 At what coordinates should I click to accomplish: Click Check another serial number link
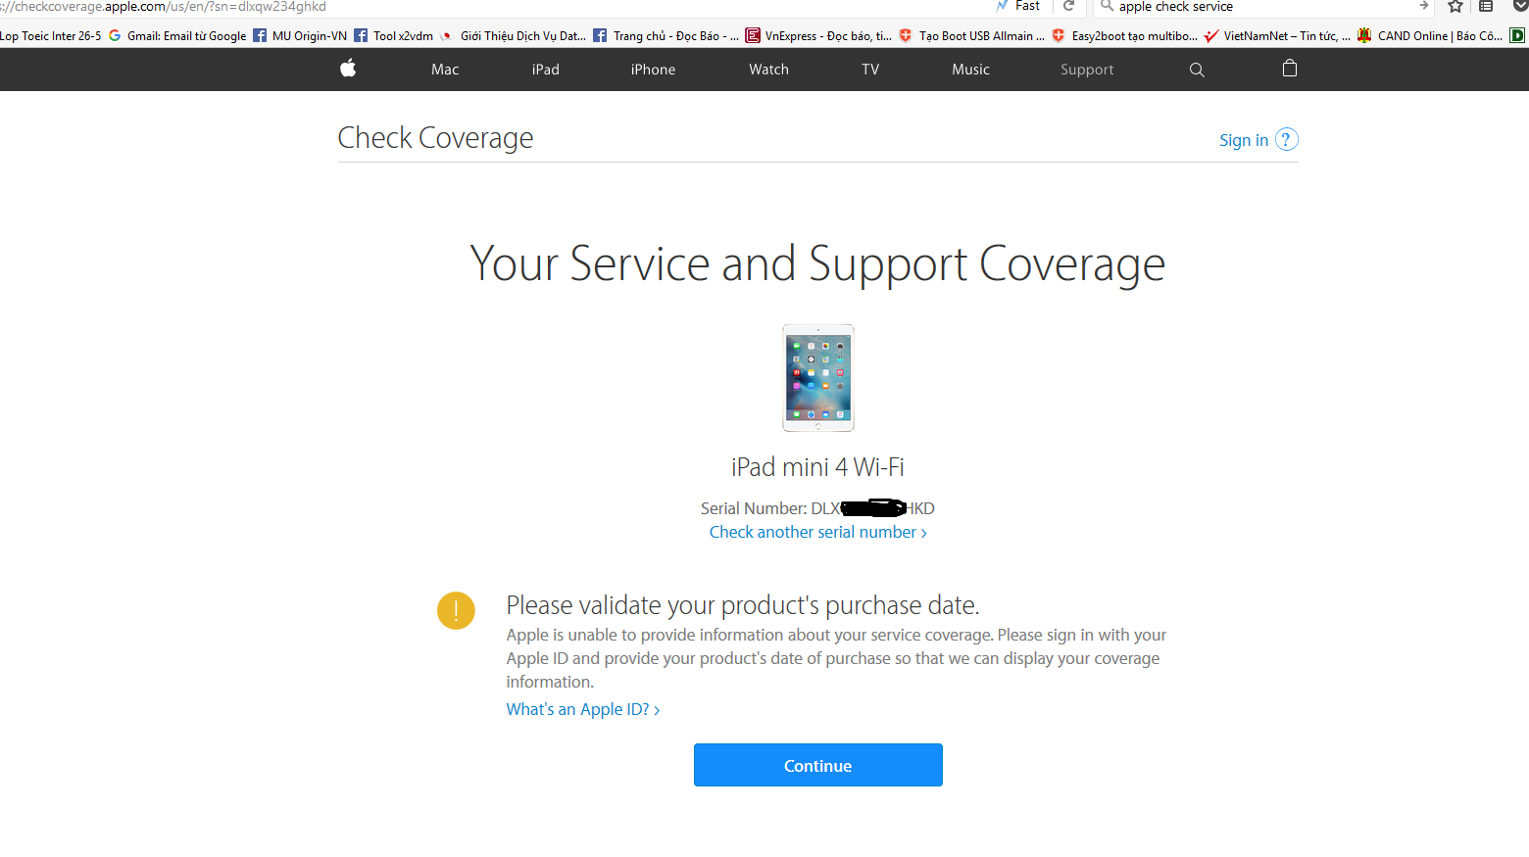[x=817, y=532]
